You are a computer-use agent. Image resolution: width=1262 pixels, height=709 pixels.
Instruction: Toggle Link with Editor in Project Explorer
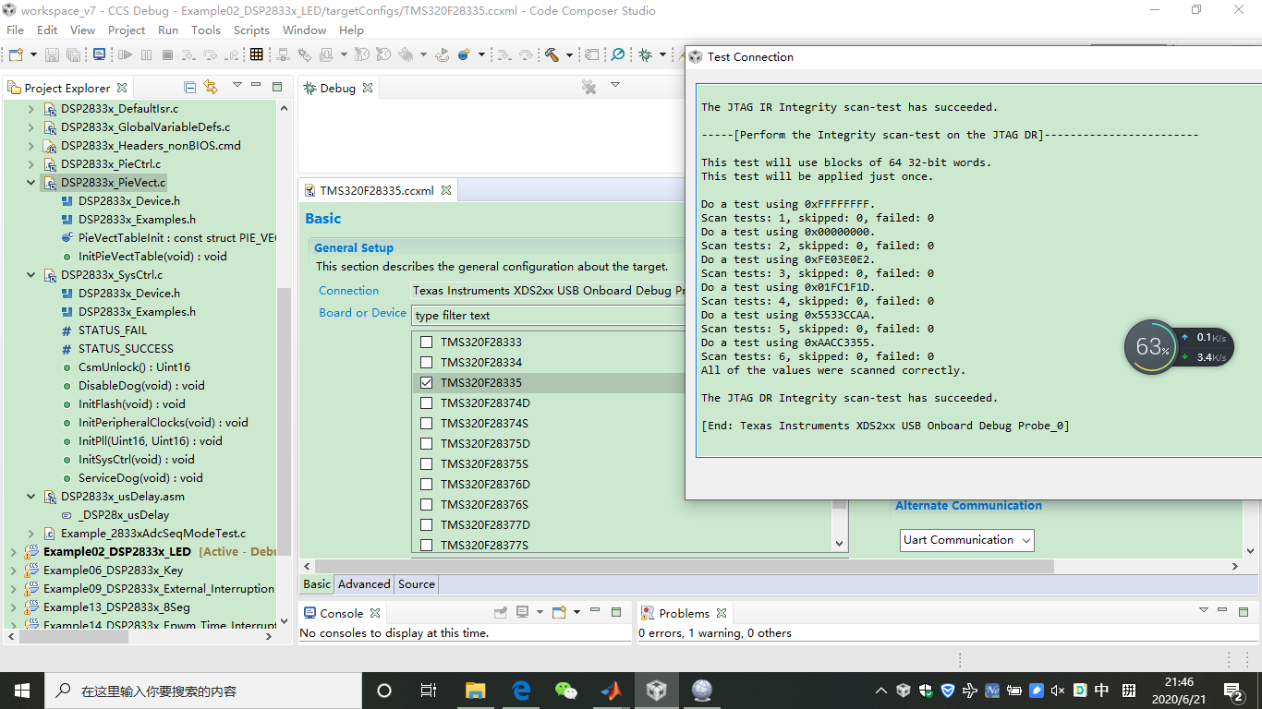tap(211, 86)
